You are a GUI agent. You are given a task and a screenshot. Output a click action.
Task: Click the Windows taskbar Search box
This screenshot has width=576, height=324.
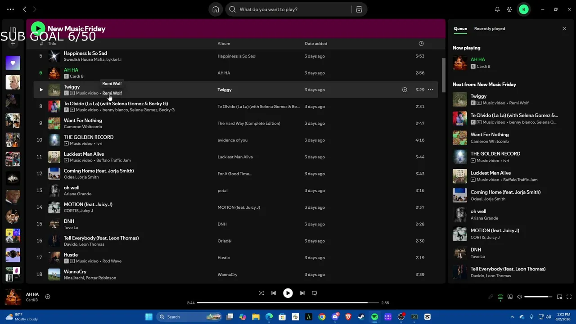[189, 317]
